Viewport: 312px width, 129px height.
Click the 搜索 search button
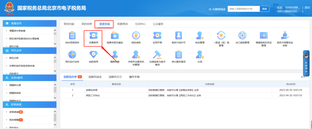[x=264, y=9]
